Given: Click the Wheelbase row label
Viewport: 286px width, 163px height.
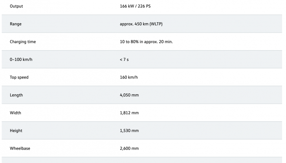Looking at the screenshot, I should (x=20, y=148).
